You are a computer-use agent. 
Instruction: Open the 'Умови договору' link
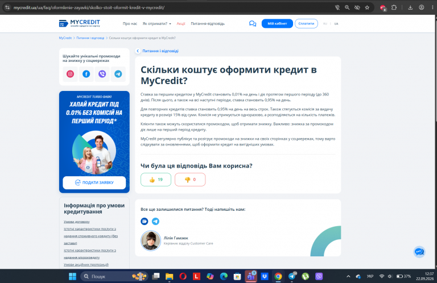[x=77, y=222]
